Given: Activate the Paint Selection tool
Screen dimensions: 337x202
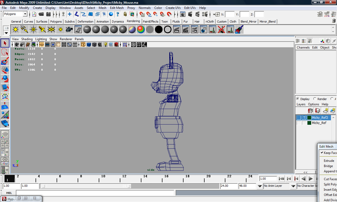Looking at the screenshot, I should [5, 61].
